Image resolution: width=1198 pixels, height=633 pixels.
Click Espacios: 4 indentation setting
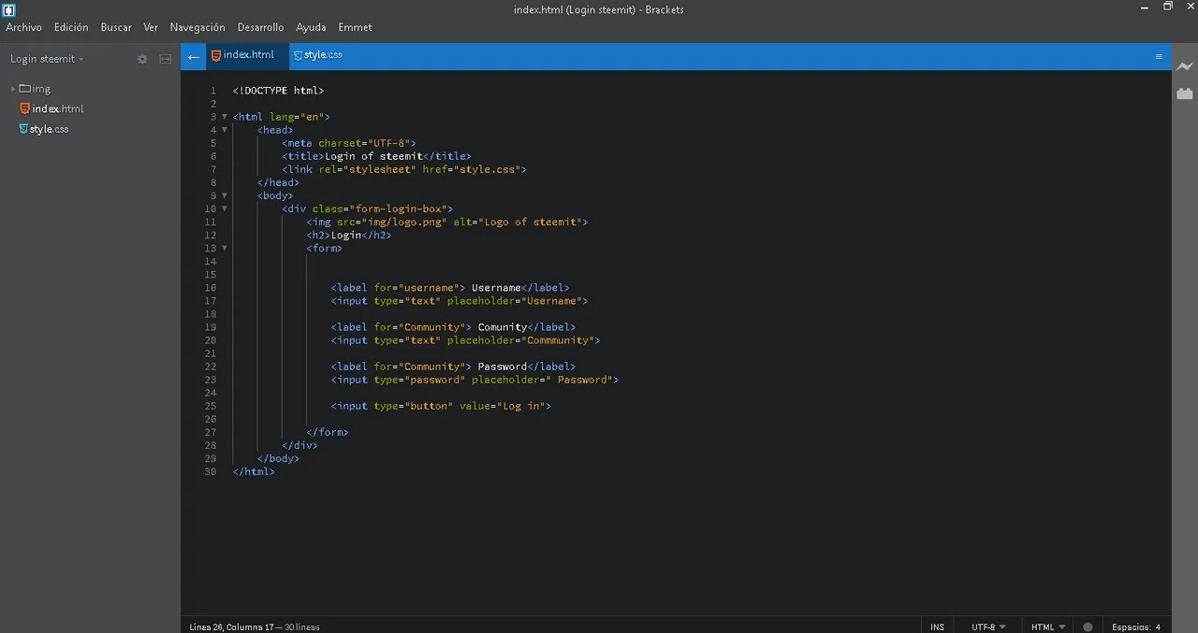(1135, 626)
